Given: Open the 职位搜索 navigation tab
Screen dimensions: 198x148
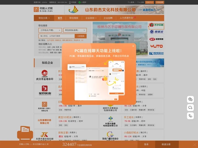Looking at the screenshot, I should click(74, 18).
